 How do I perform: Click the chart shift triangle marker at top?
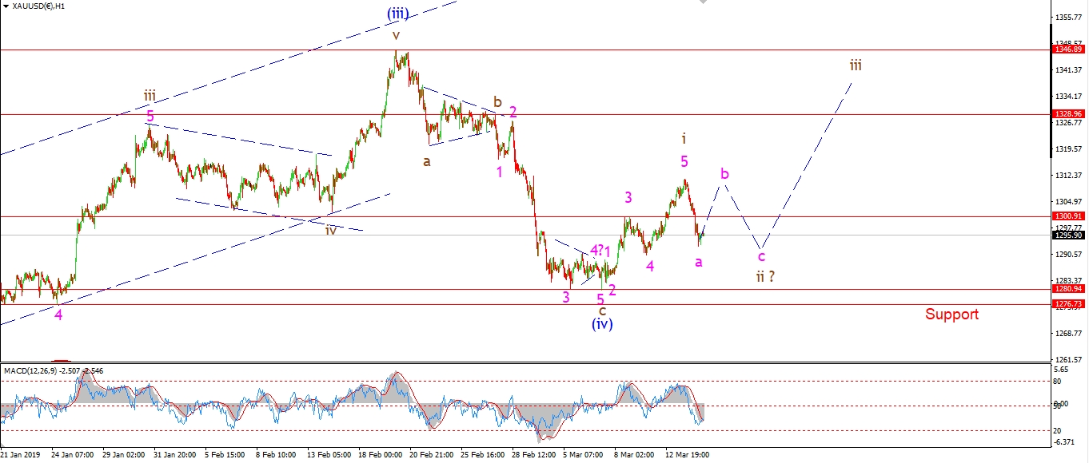[x=703, y=2]
